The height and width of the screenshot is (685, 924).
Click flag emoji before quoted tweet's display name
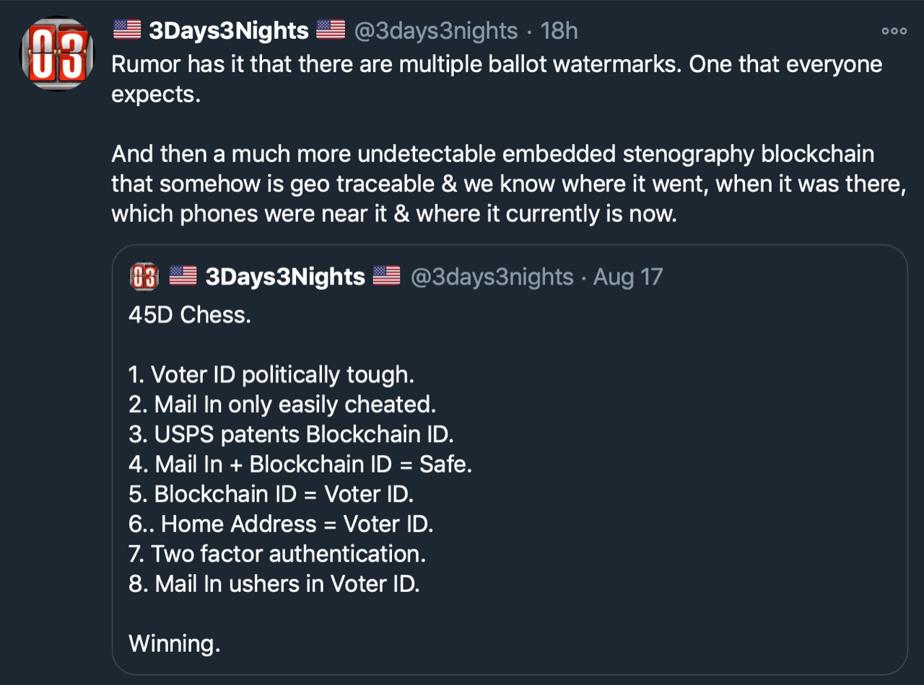(183, 276)
